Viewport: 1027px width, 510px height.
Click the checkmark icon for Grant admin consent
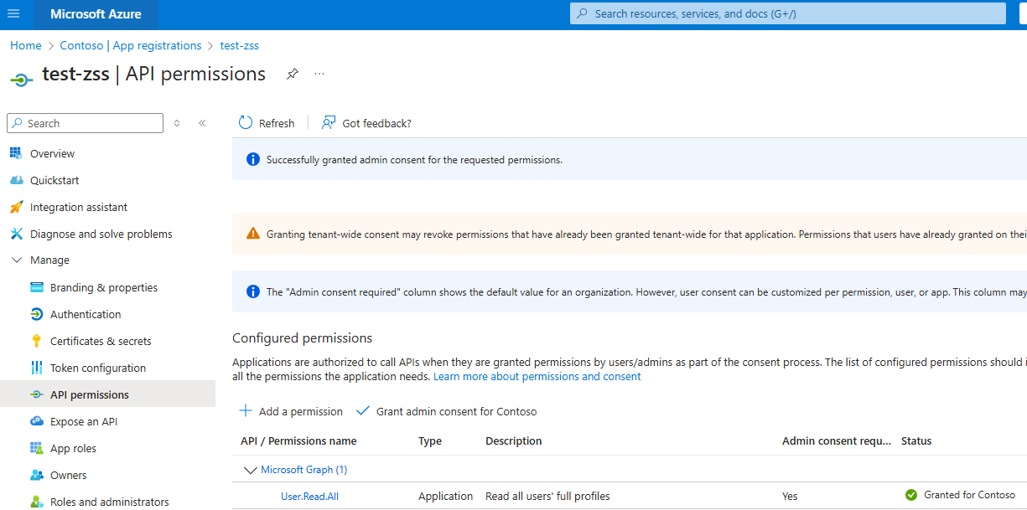(363, 410)
